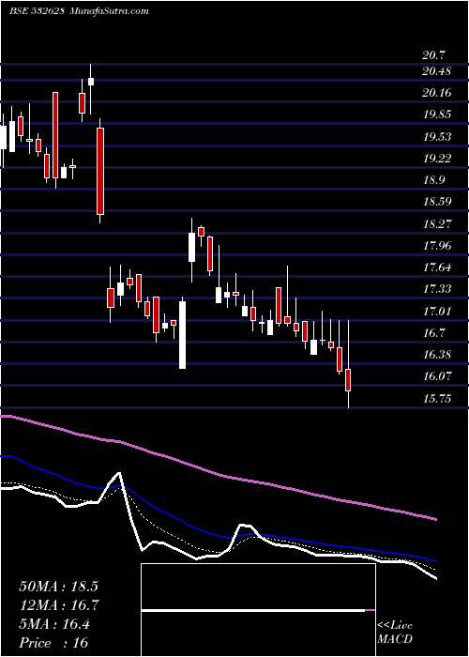Click the 18.27 price axis label

coord(437,223)
